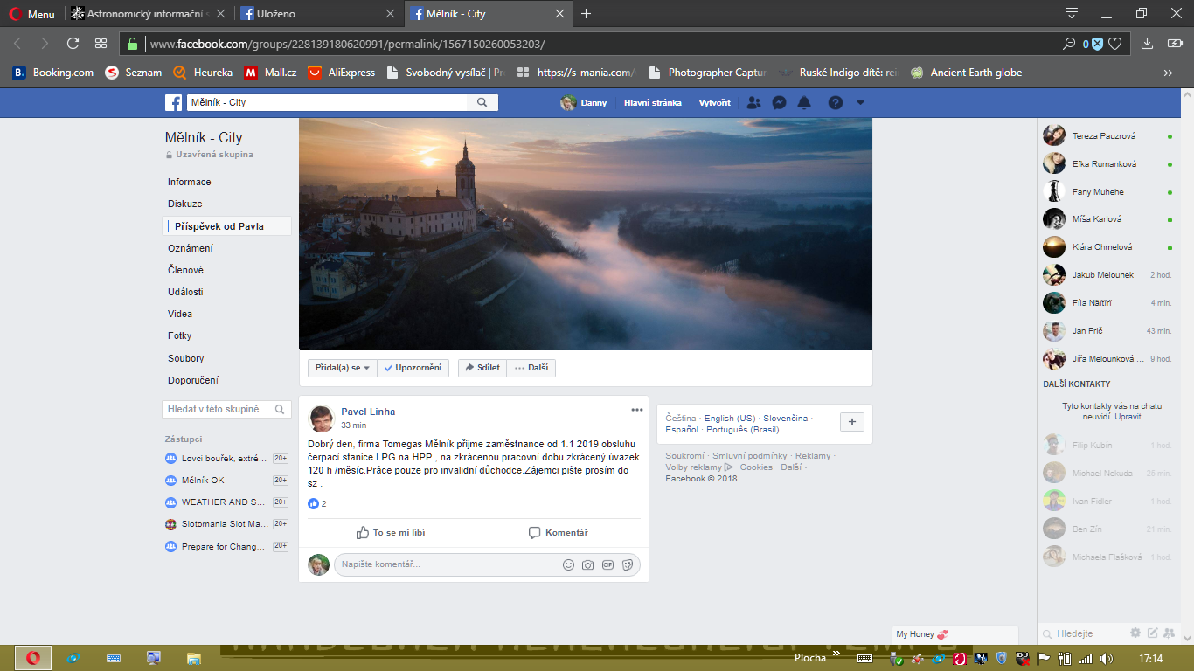Open the chat with Klára Chmelová
Viewport: 1194px width, 671px height.
point(1107,247)
